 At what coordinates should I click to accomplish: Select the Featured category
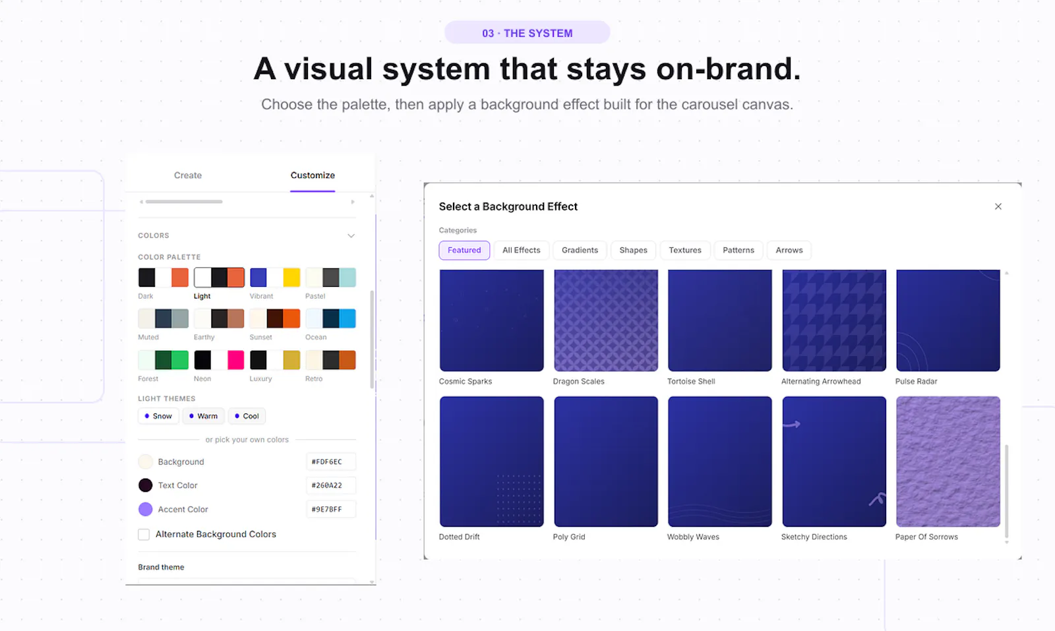coord(464,250)
